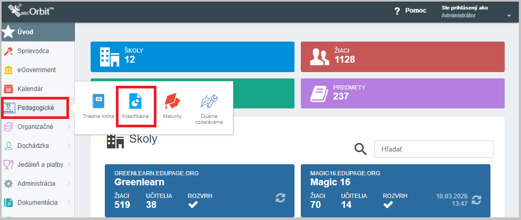Open eGovernment from the sidebar
Image resolution: width=521 pixels, height=220 pixels.
tap(36, 70)
